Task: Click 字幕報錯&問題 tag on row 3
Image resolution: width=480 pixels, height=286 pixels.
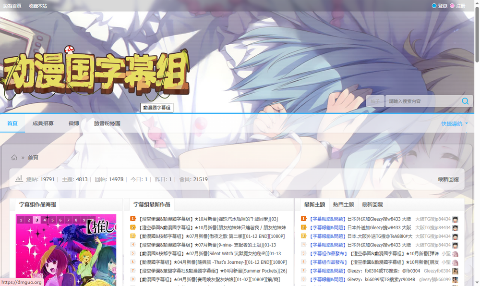Action: (x=327, y=236)
